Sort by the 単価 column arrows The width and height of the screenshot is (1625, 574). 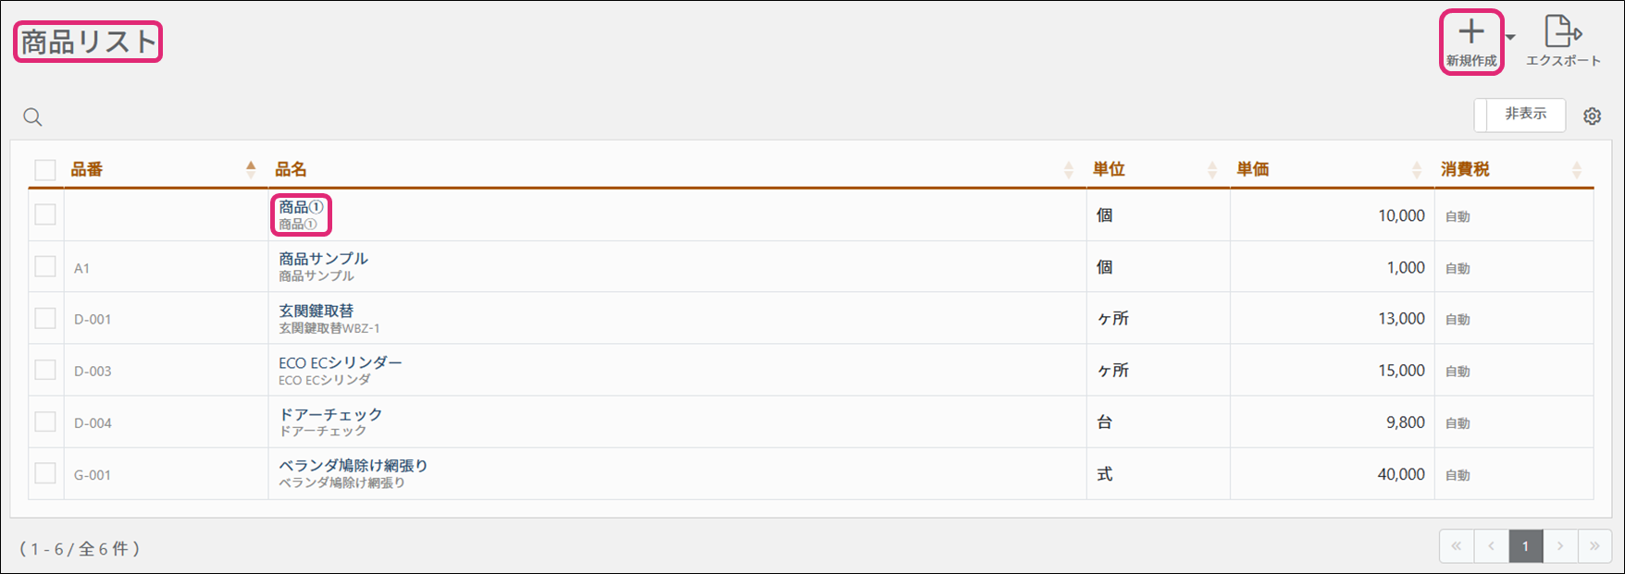tap(1417, 169)
